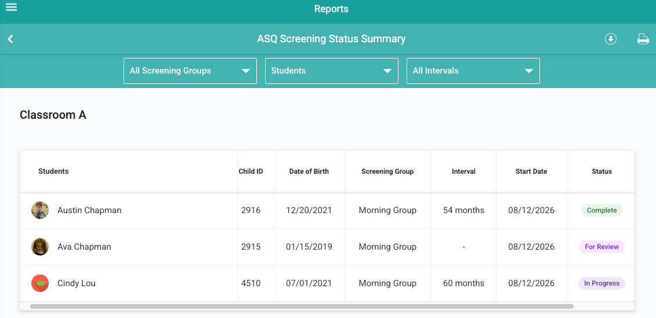Sort by the Students column header

click(53, 171)
